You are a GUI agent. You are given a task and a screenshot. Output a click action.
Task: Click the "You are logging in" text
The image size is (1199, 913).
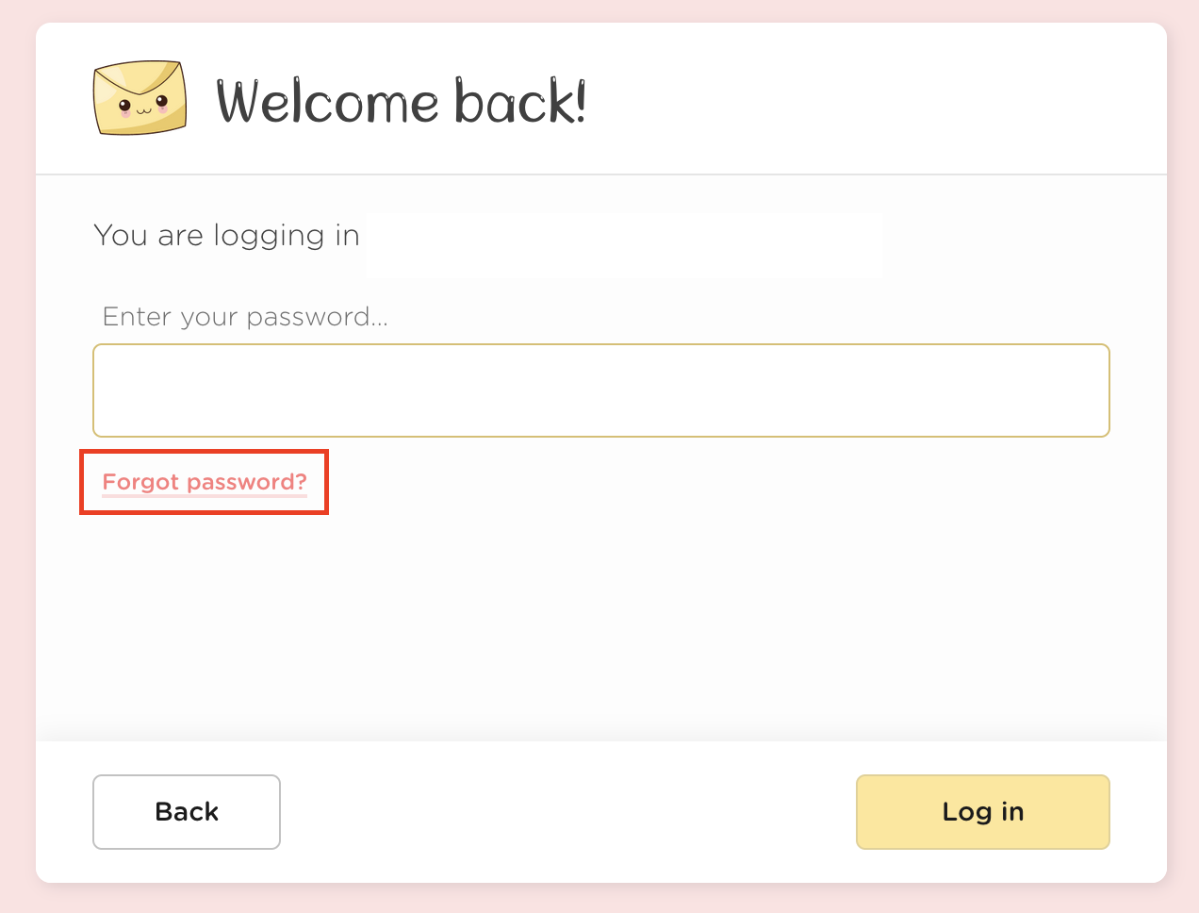(x=227, y=235)
